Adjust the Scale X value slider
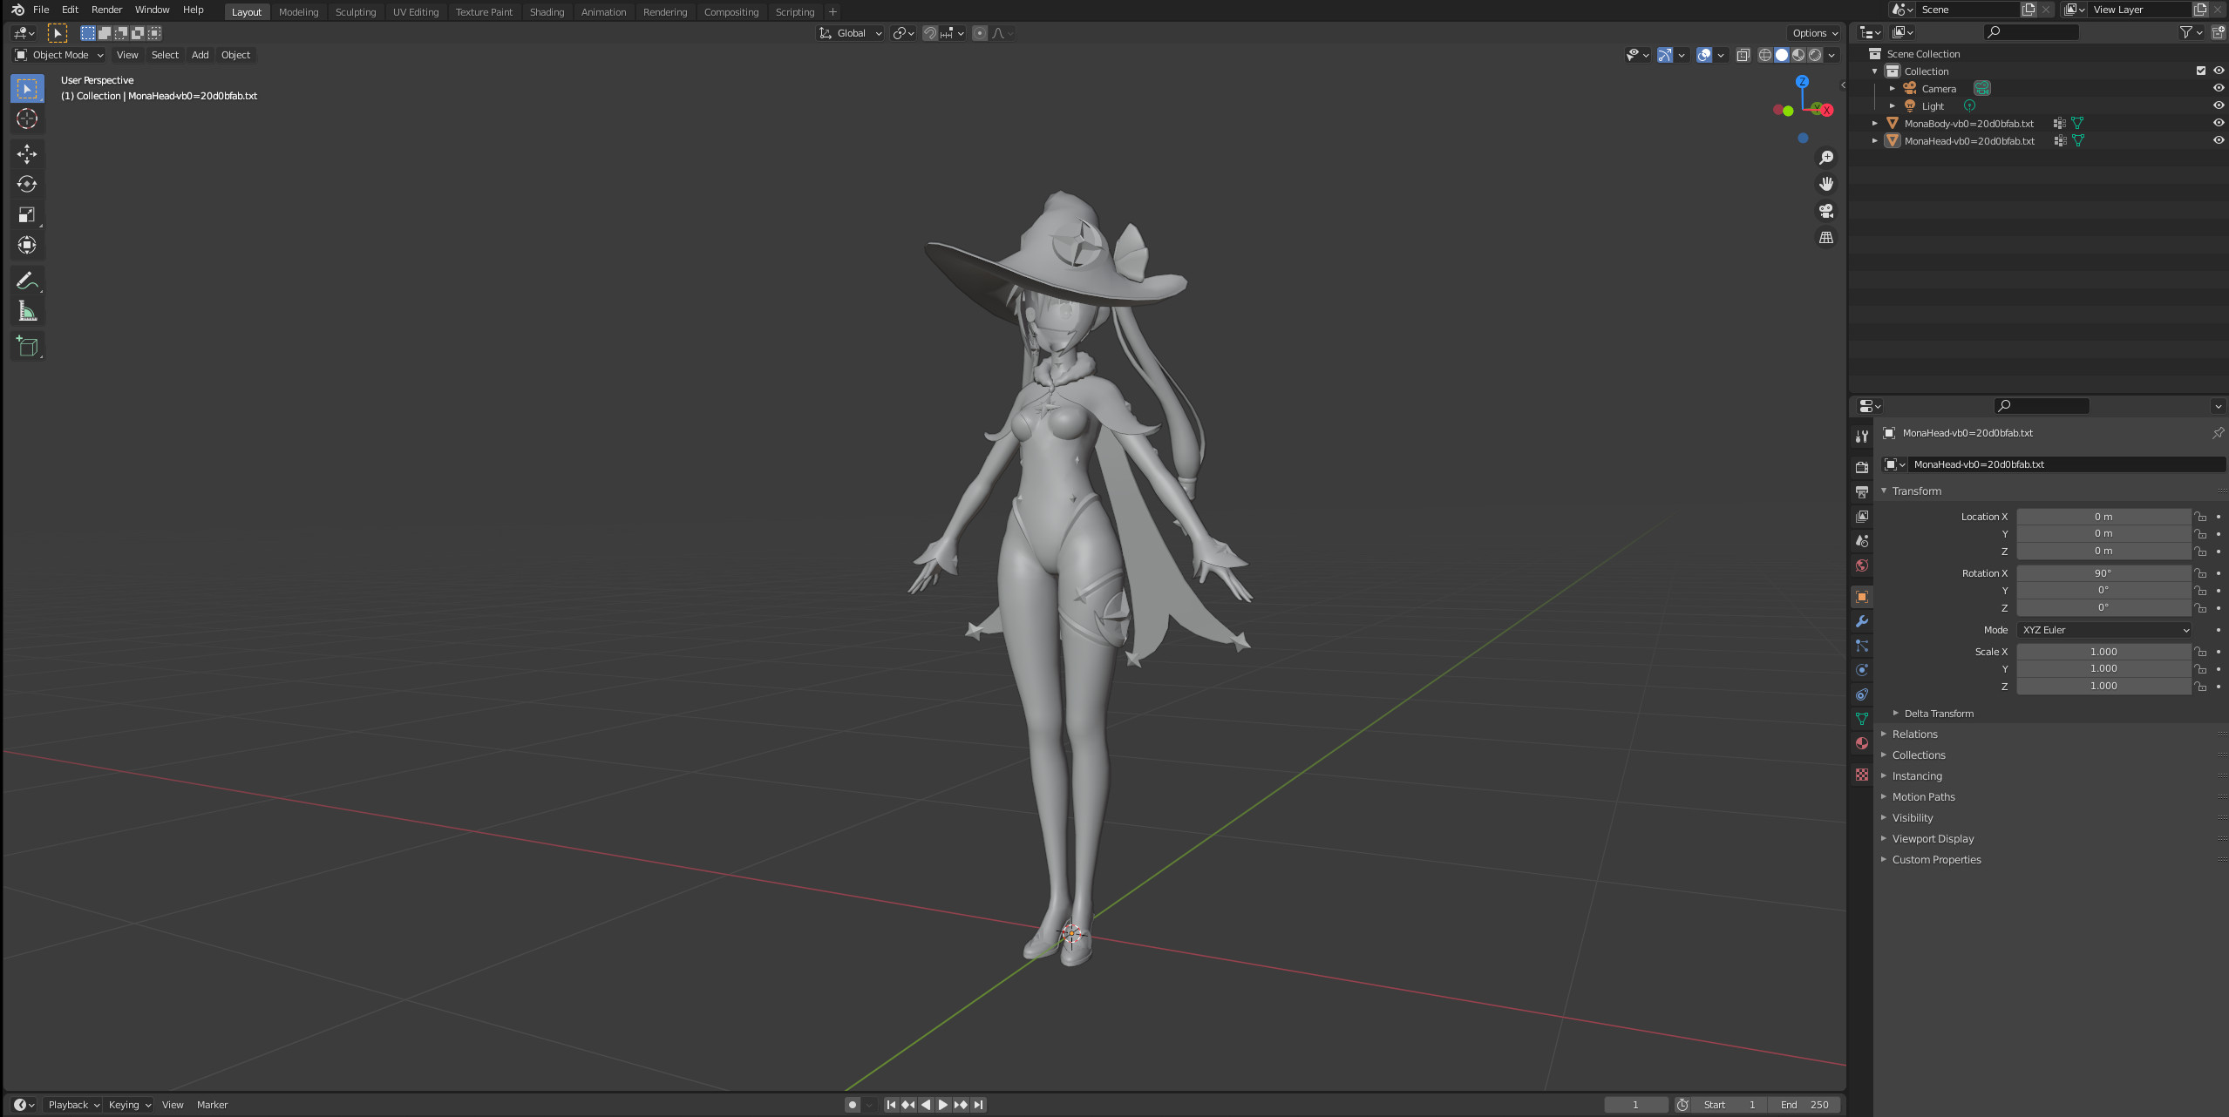Viewport: 2229px width, 1117px height. click(x=2103, y=651)
